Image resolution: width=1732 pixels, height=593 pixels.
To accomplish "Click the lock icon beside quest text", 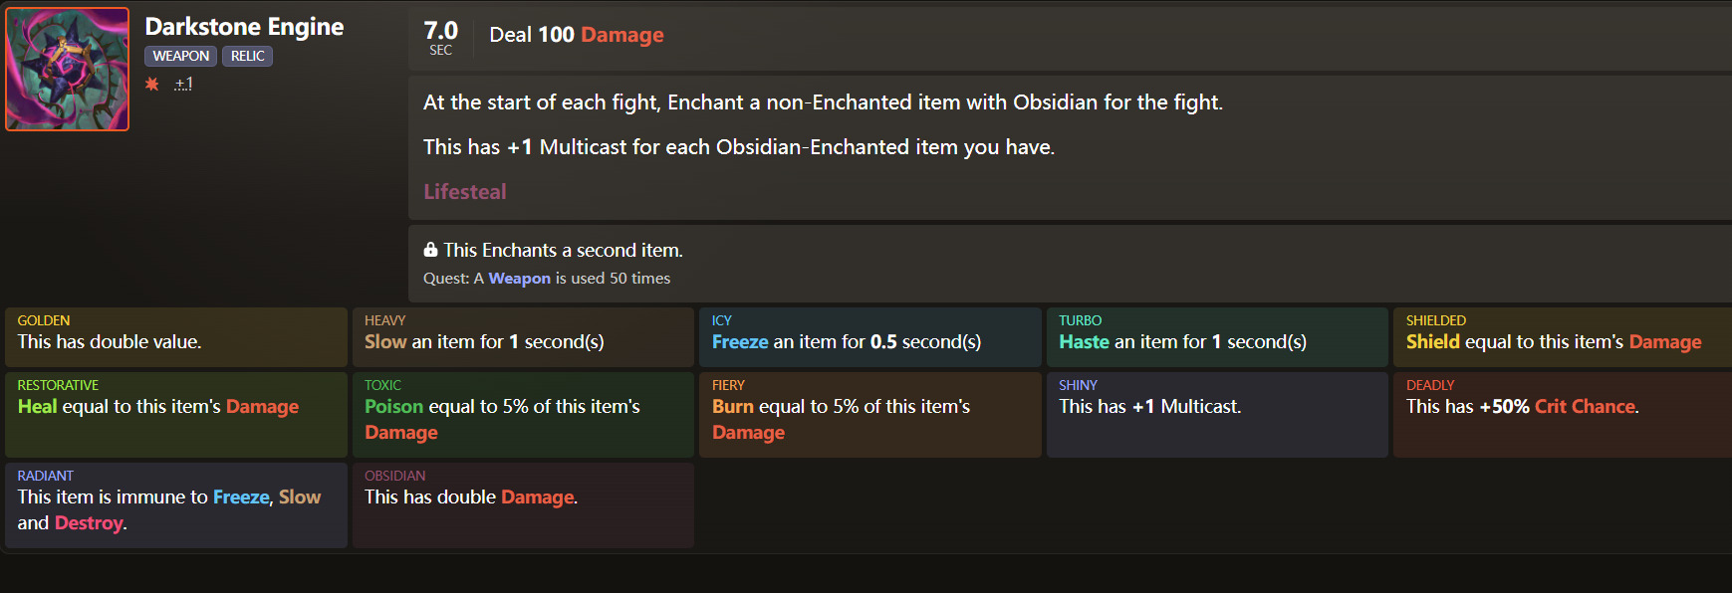I will pos(430,250).
